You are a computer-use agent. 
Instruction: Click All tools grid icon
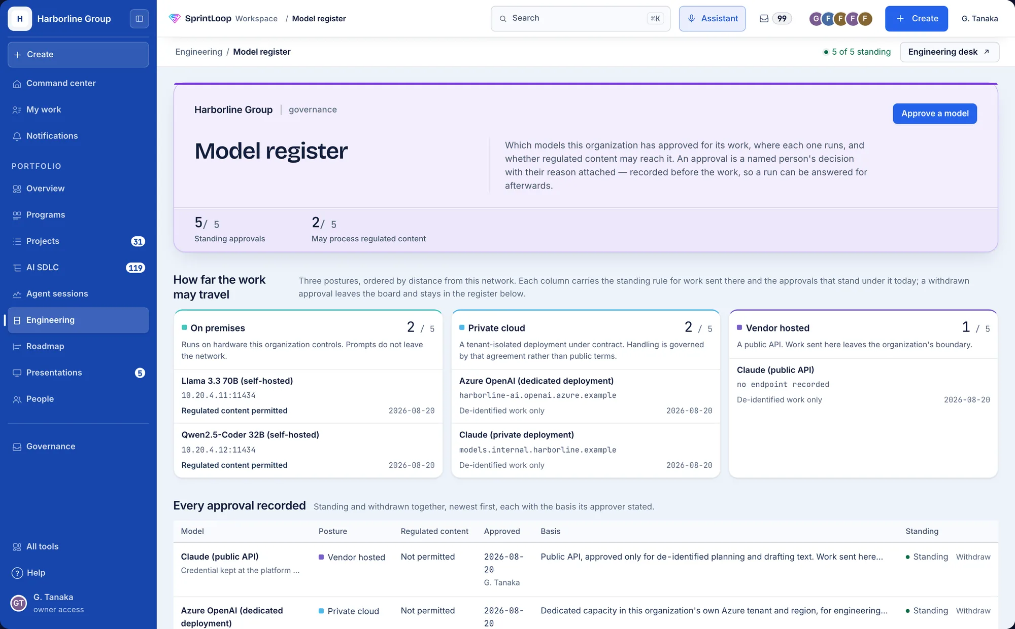pyautogui.click(x=17, y=547)
